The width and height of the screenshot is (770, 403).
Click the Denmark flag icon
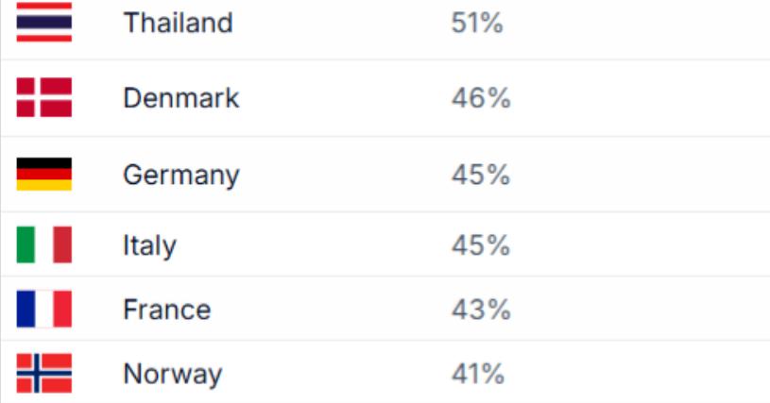[x=43, y=97]
